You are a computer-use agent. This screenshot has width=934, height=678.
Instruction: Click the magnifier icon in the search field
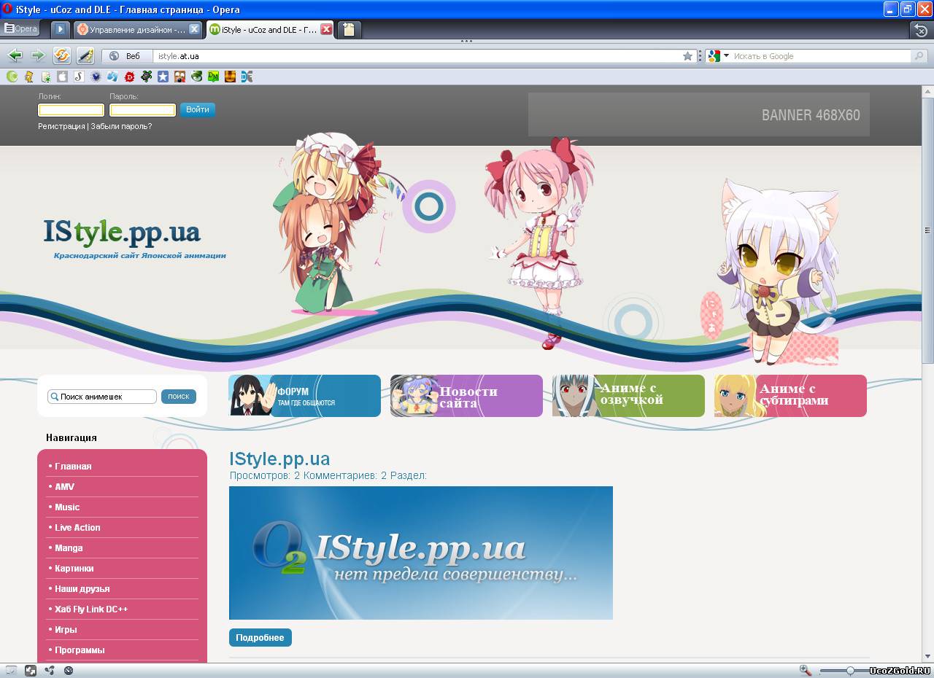[x=921, y=56]
